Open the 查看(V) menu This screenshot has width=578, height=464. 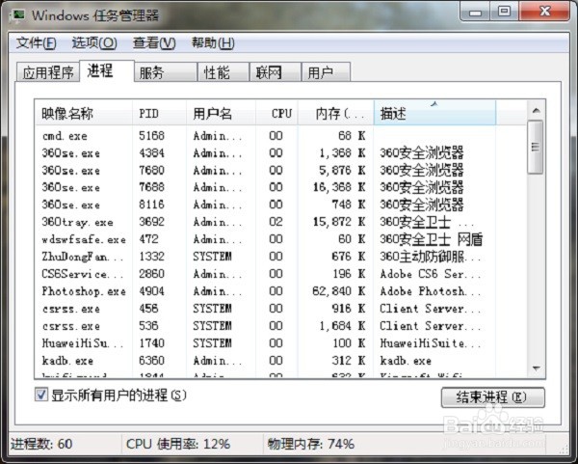pos(154,43)
